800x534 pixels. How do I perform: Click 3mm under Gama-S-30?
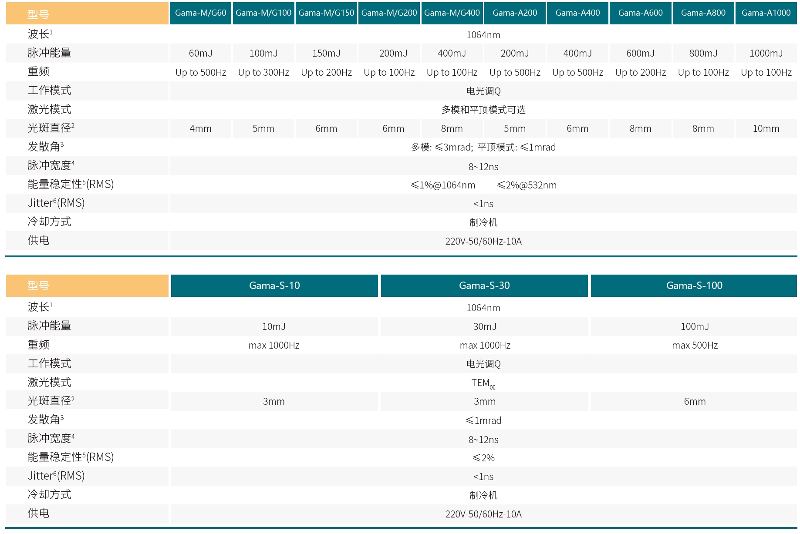484,401
